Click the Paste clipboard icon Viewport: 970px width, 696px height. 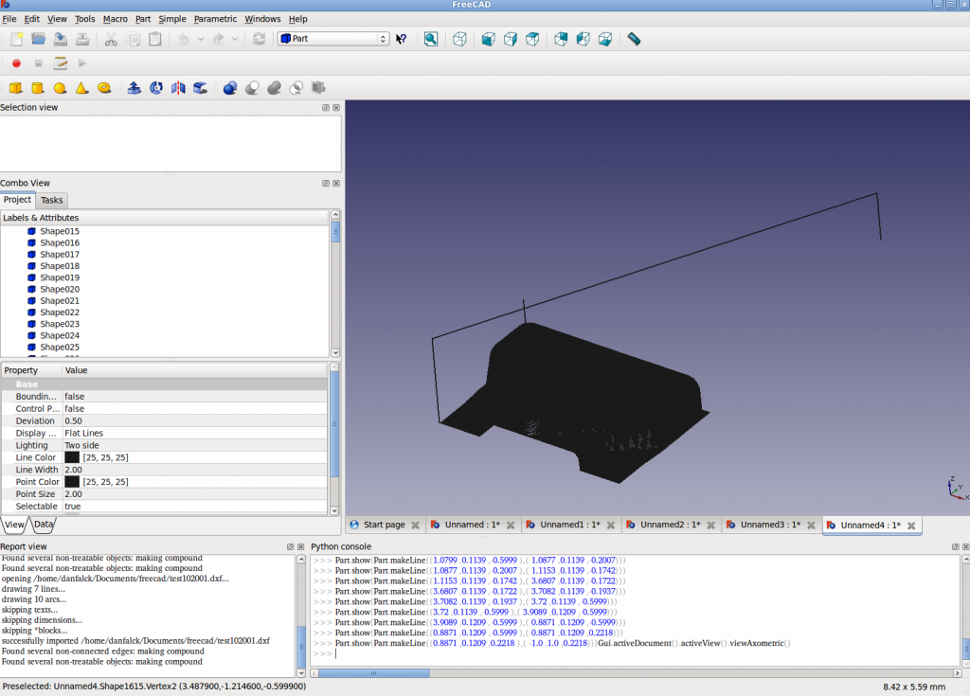tap(155, 39)
